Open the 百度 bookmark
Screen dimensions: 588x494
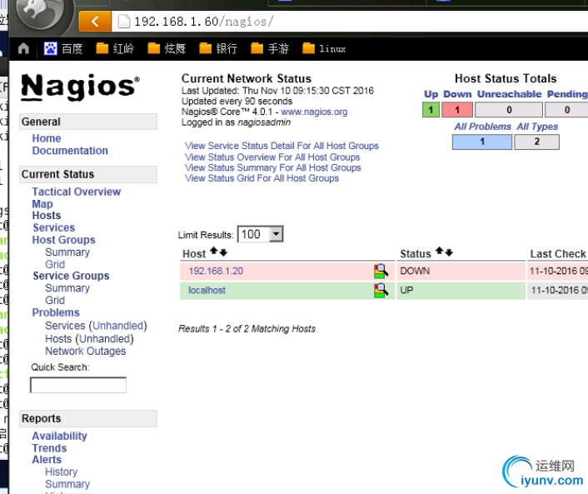pos(63,48)
